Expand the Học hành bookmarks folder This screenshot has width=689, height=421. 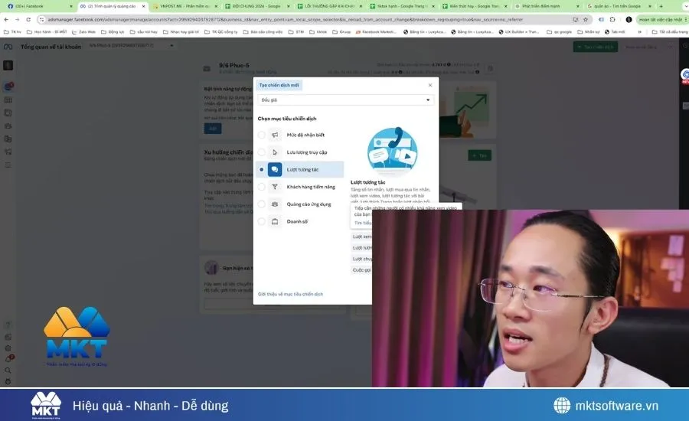tap(47, 32)
